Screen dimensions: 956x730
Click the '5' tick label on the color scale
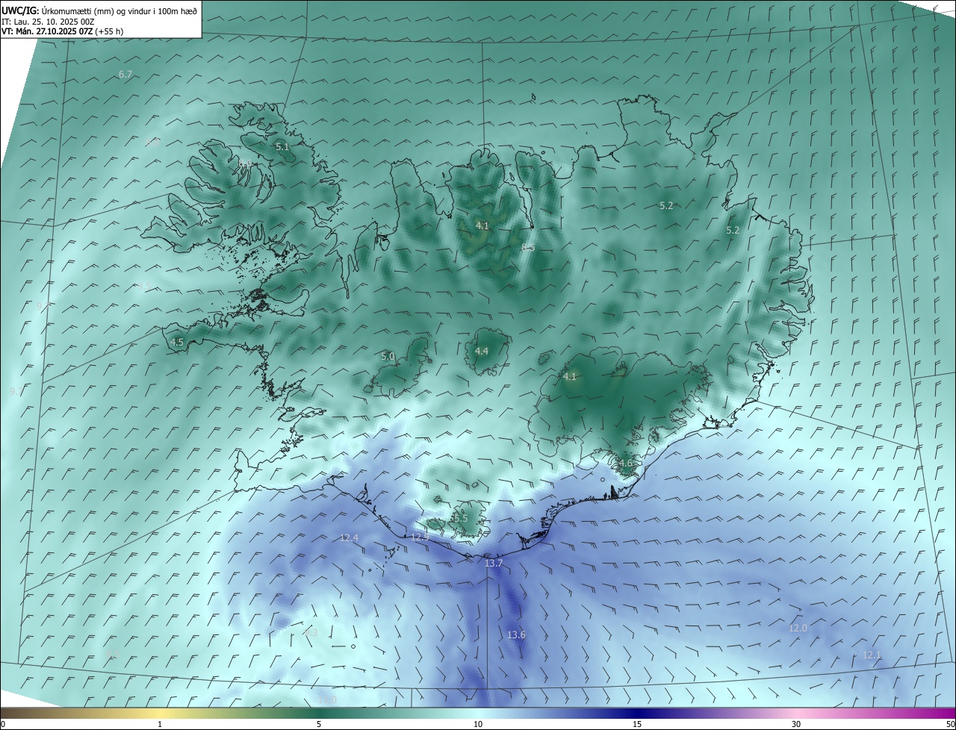[x=319, y=724]
